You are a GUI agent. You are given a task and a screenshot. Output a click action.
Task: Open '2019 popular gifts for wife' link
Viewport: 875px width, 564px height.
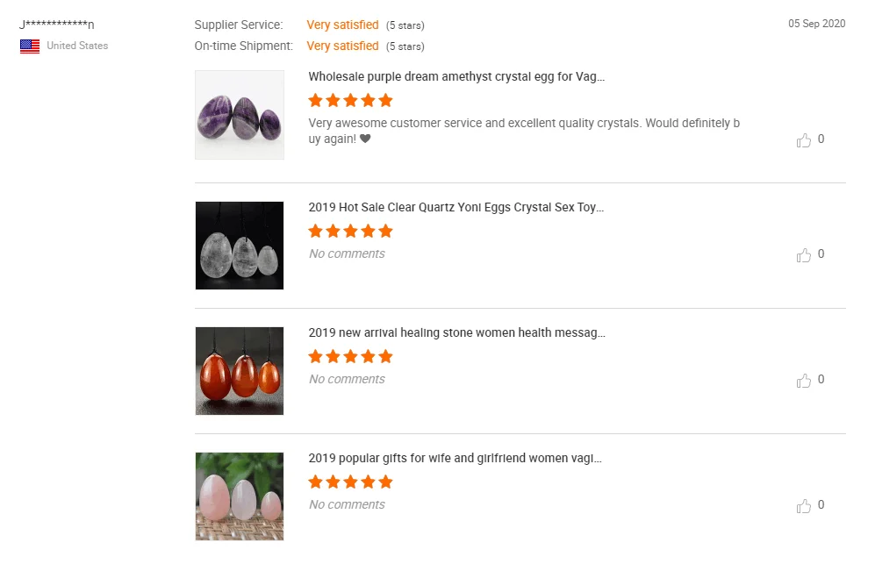point(455,459)
